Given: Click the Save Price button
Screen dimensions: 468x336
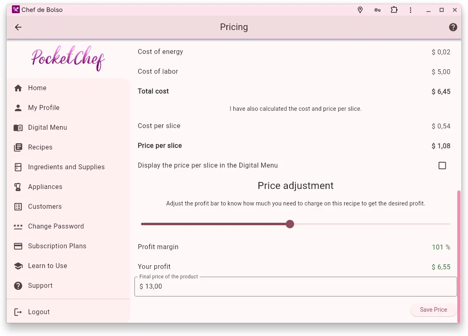Looking at the screenshot, I should [x=433, y=310].
